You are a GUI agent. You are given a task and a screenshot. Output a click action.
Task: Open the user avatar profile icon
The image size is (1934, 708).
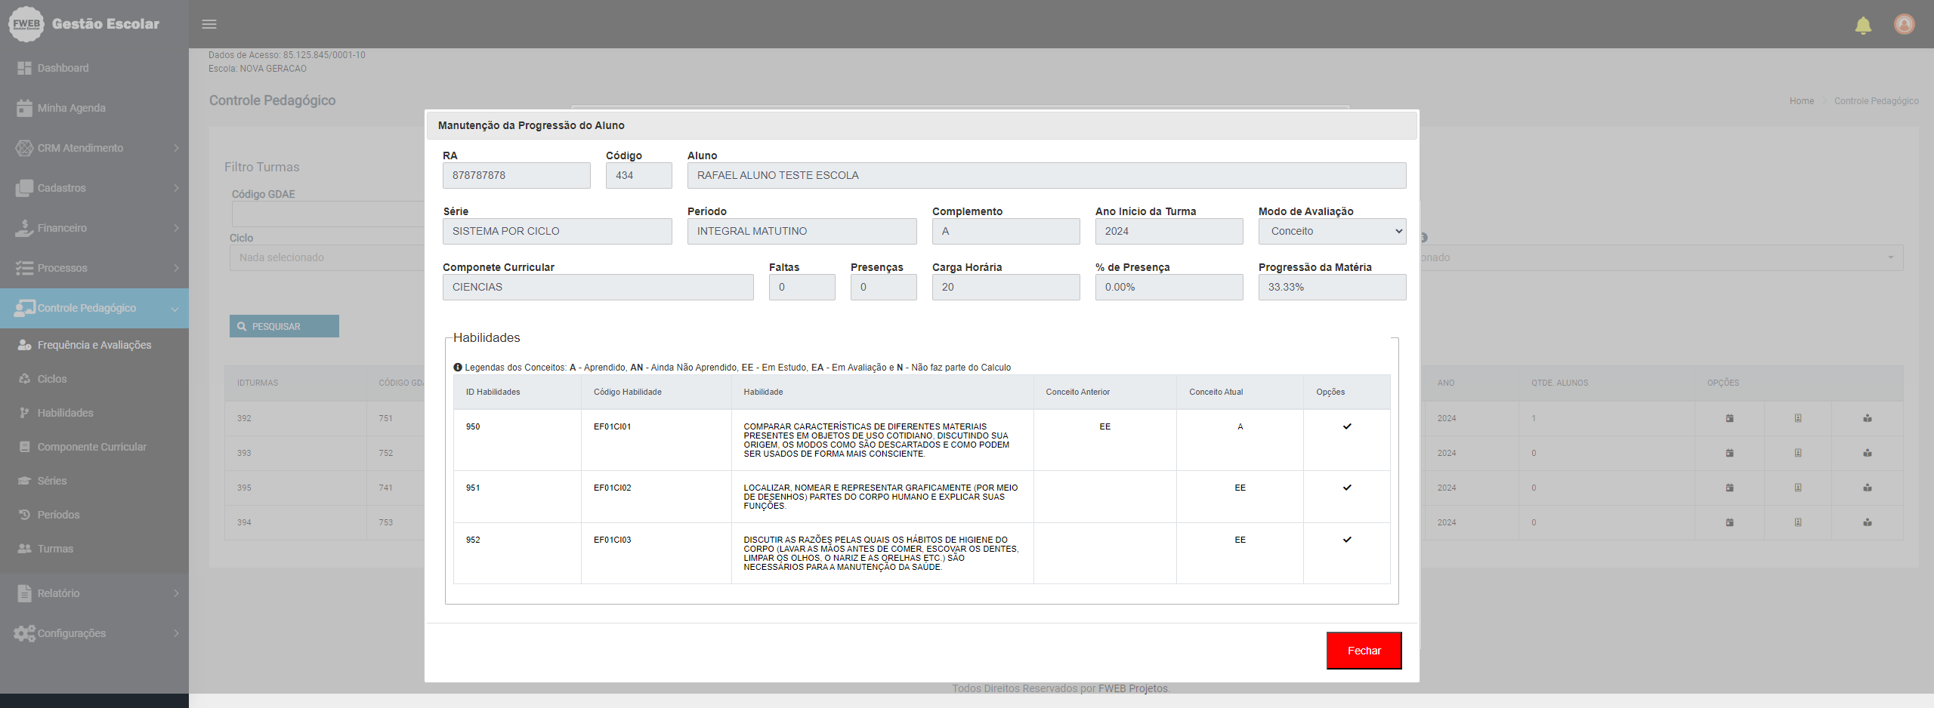(x=1904, y=25)
